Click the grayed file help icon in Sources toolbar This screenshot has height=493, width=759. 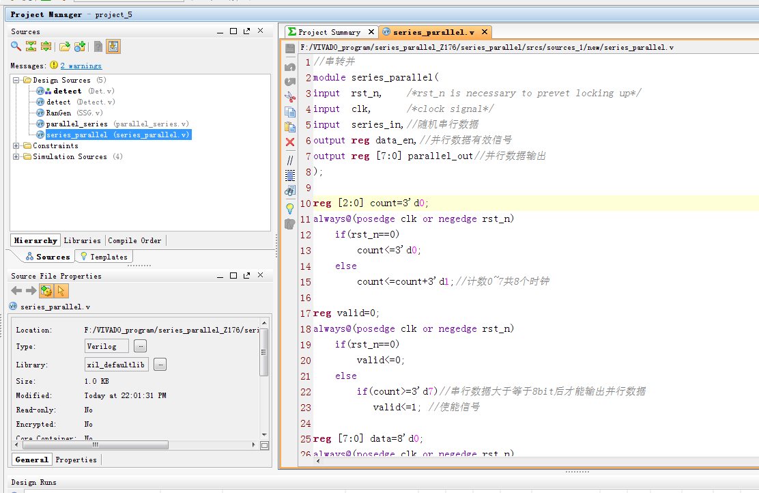point(98,46)
